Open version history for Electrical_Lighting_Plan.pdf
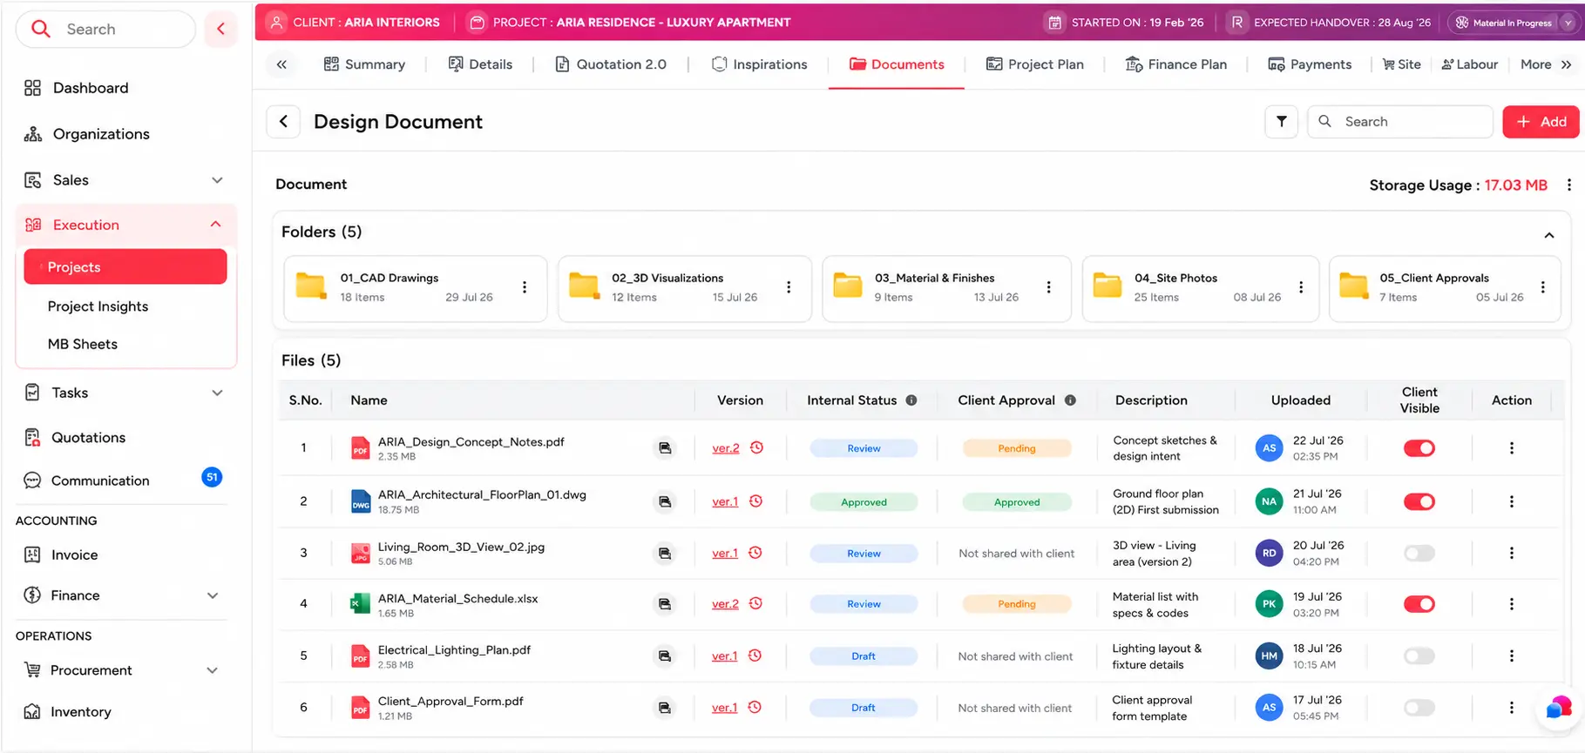Screen dimensions: 1585x753 (x=755, y=656)
